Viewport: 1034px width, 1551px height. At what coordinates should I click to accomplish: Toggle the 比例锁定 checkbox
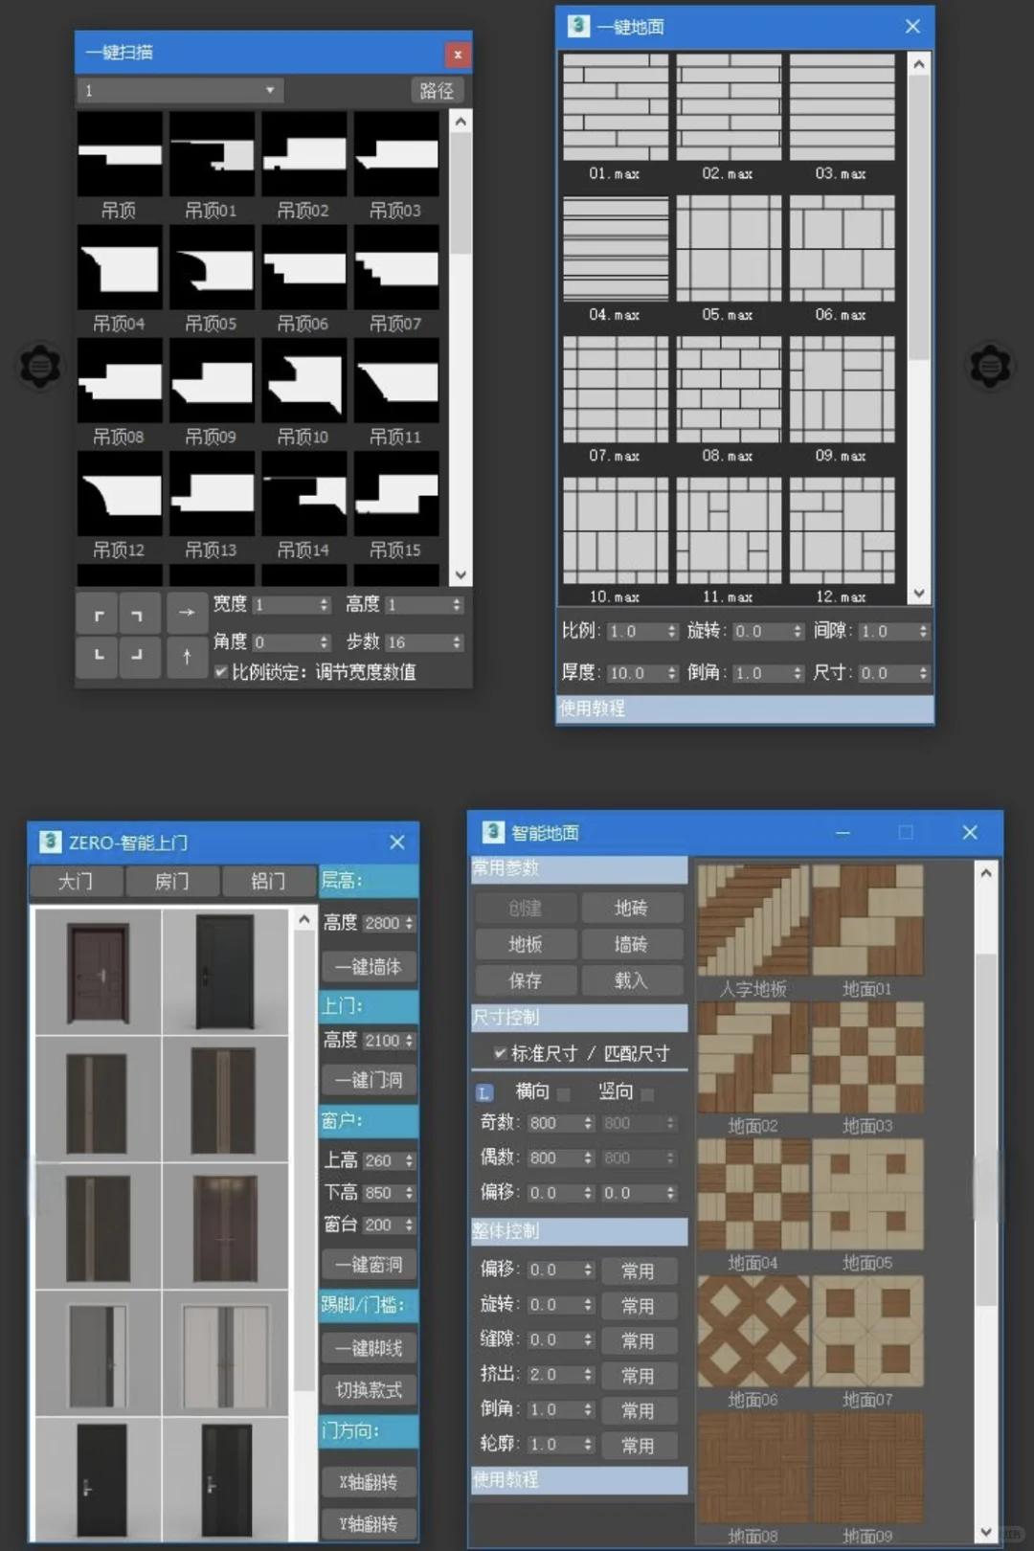tap(221, 671)
